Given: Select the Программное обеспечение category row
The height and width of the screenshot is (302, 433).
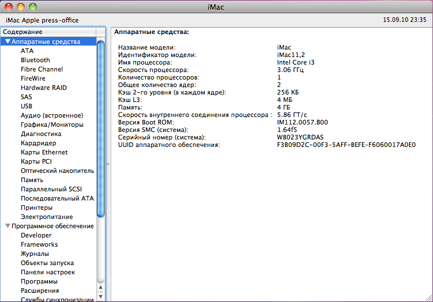Looking at the screenshot, I should [x=52, y=226].
